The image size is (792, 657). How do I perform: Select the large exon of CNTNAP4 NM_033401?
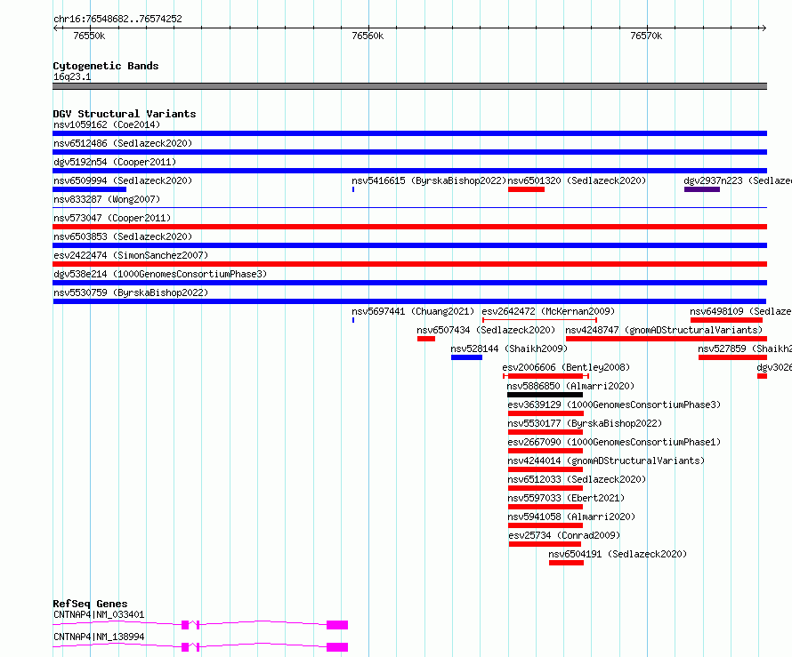[x=337, y=625]
